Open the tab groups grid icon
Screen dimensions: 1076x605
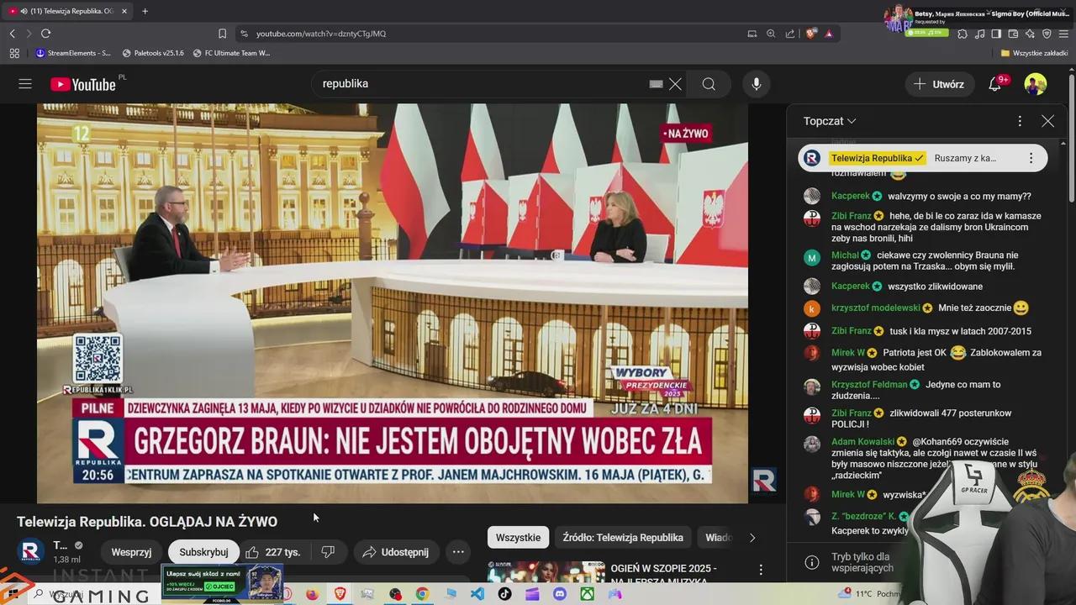point(14,53)
